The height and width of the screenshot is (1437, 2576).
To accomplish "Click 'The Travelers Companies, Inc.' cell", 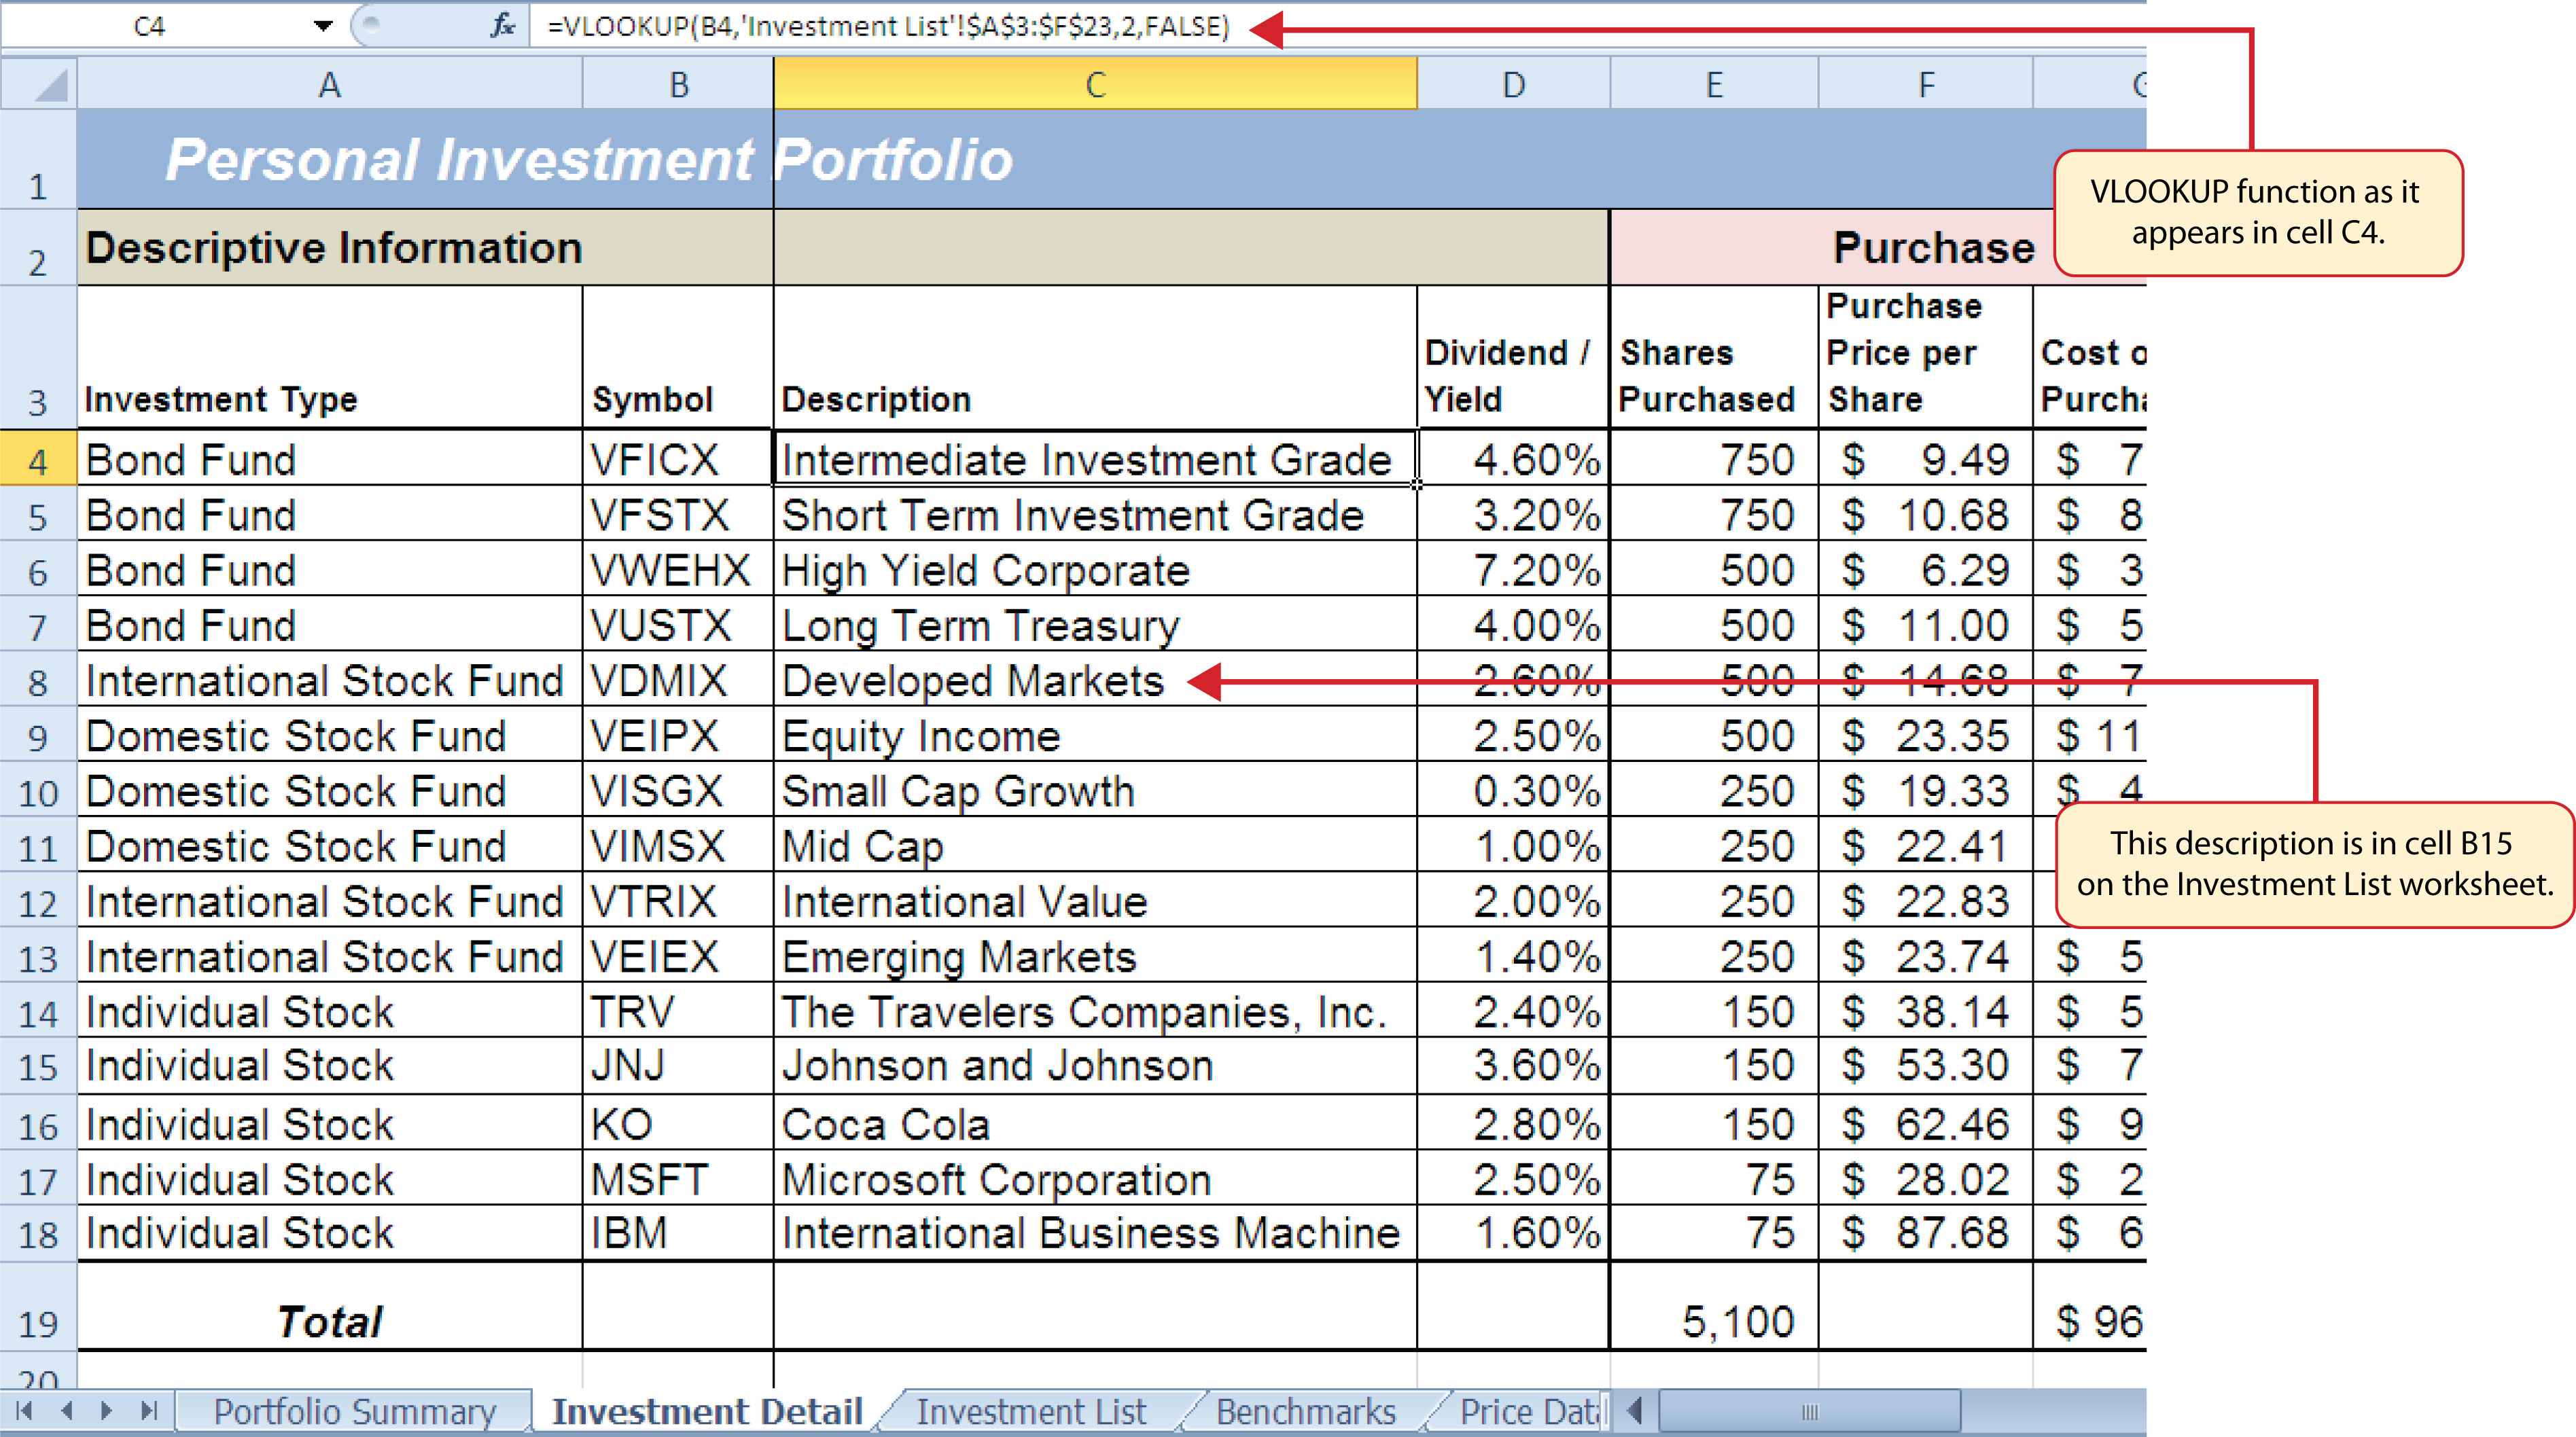I will click(1095, 1011).
